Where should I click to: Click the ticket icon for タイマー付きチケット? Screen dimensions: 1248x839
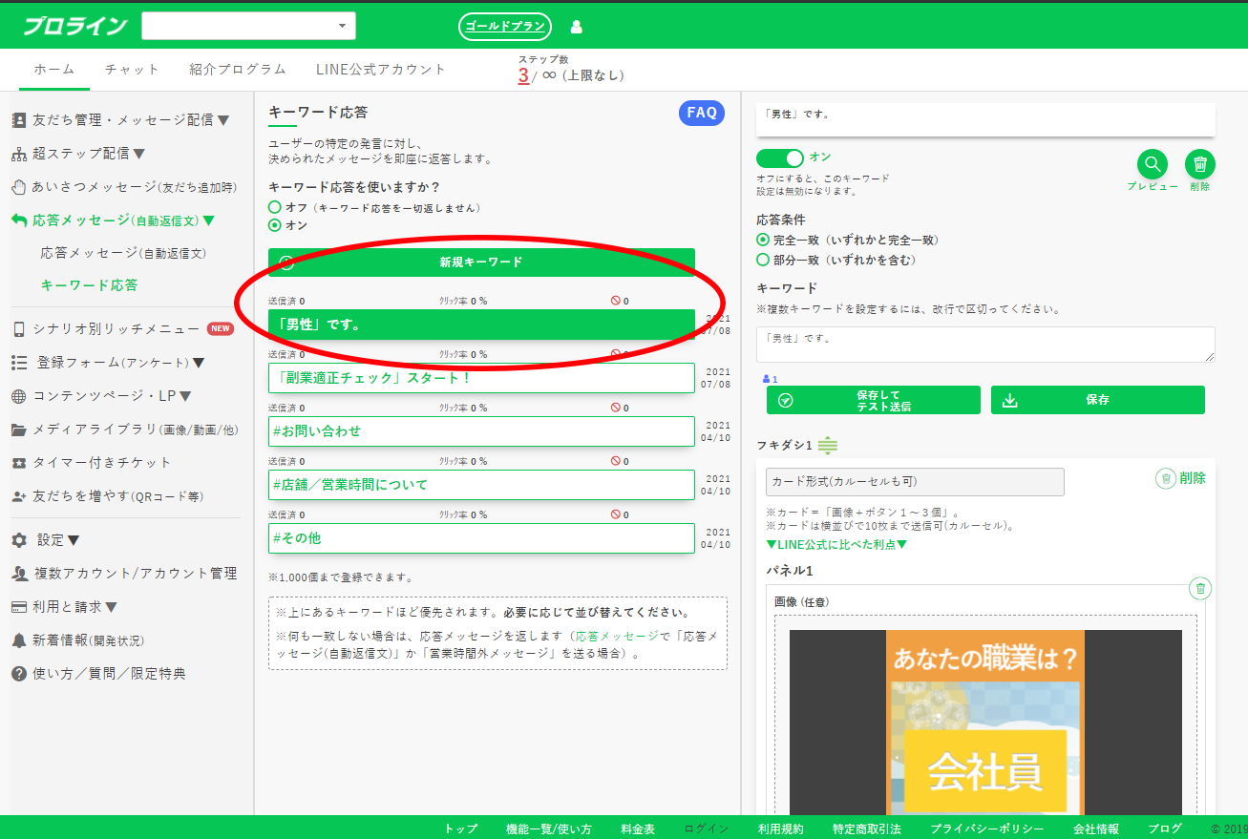[19, 463]
